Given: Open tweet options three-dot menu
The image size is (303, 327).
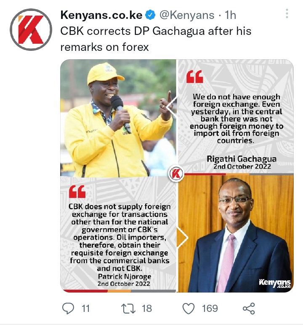Looking at the screenshot, I should [x=287, y=14].
